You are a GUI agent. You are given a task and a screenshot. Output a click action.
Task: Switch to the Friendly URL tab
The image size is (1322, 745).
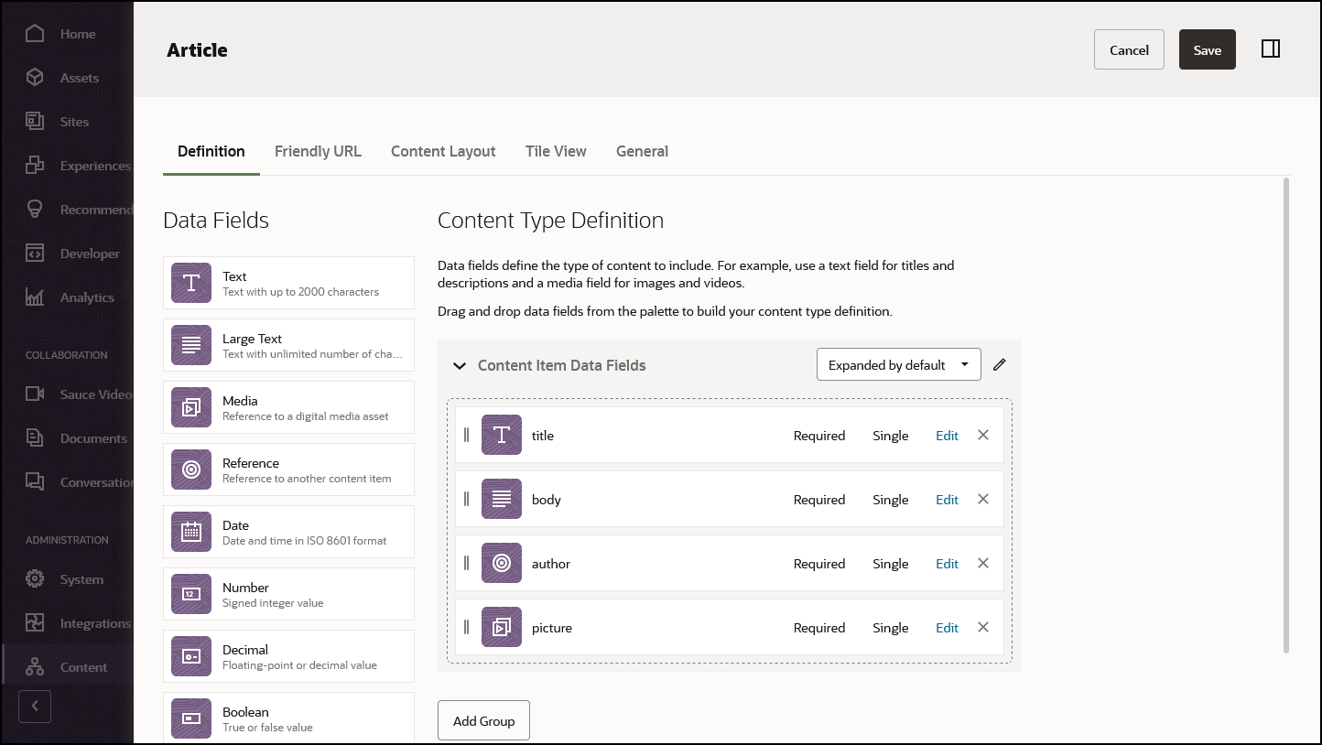[318, 151]
